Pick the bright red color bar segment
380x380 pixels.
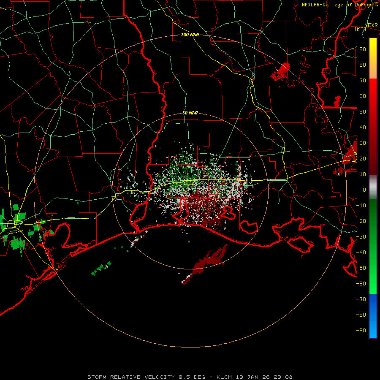pos(373,89)
